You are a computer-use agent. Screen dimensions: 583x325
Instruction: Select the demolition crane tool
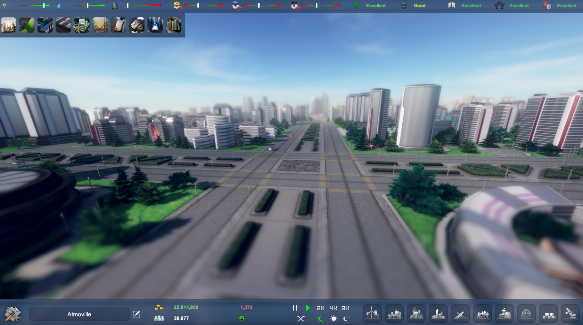(x=571, y=313)
